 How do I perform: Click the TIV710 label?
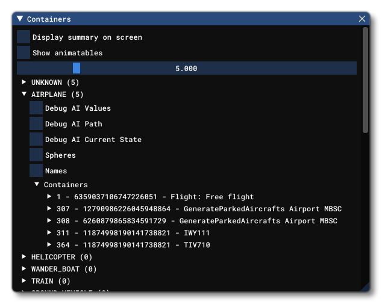pyautogui.click(x=197, y=244)
